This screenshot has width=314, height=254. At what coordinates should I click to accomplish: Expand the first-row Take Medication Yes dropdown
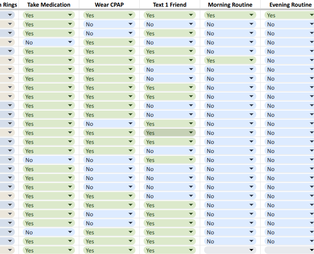(49, 15)
